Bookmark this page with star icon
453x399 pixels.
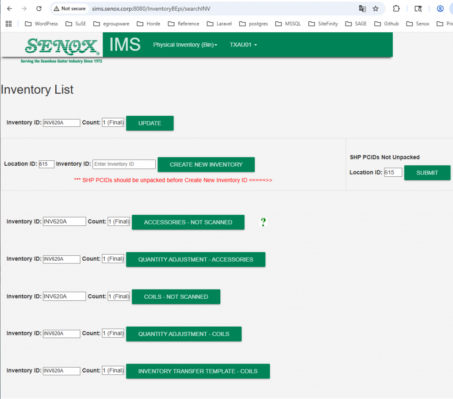(376, 8)
